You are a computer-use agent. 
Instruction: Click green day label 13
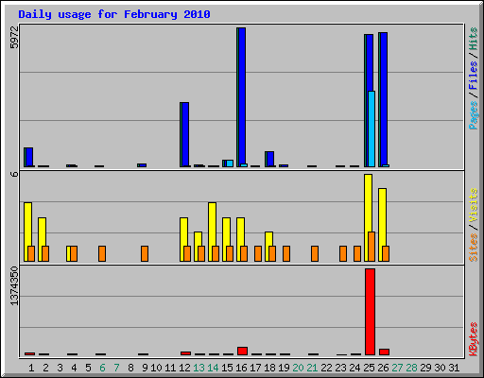click(199, 368)
